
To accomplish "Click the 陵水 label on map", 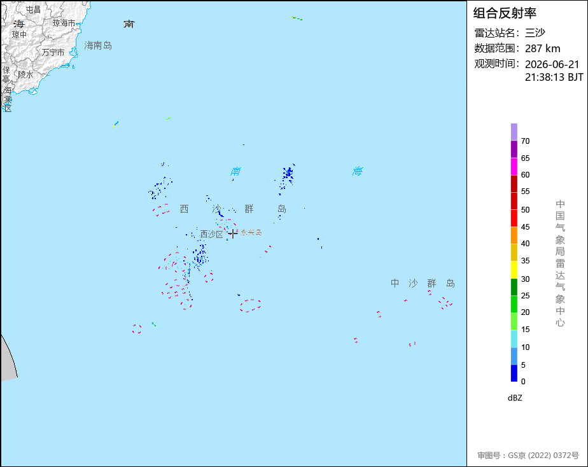I will coord(25,74).
